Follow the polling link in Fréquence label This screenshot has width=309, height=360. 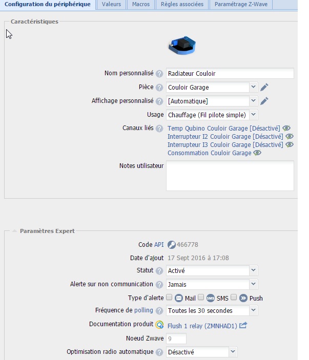pyautogui.click(x=143, y=310)
